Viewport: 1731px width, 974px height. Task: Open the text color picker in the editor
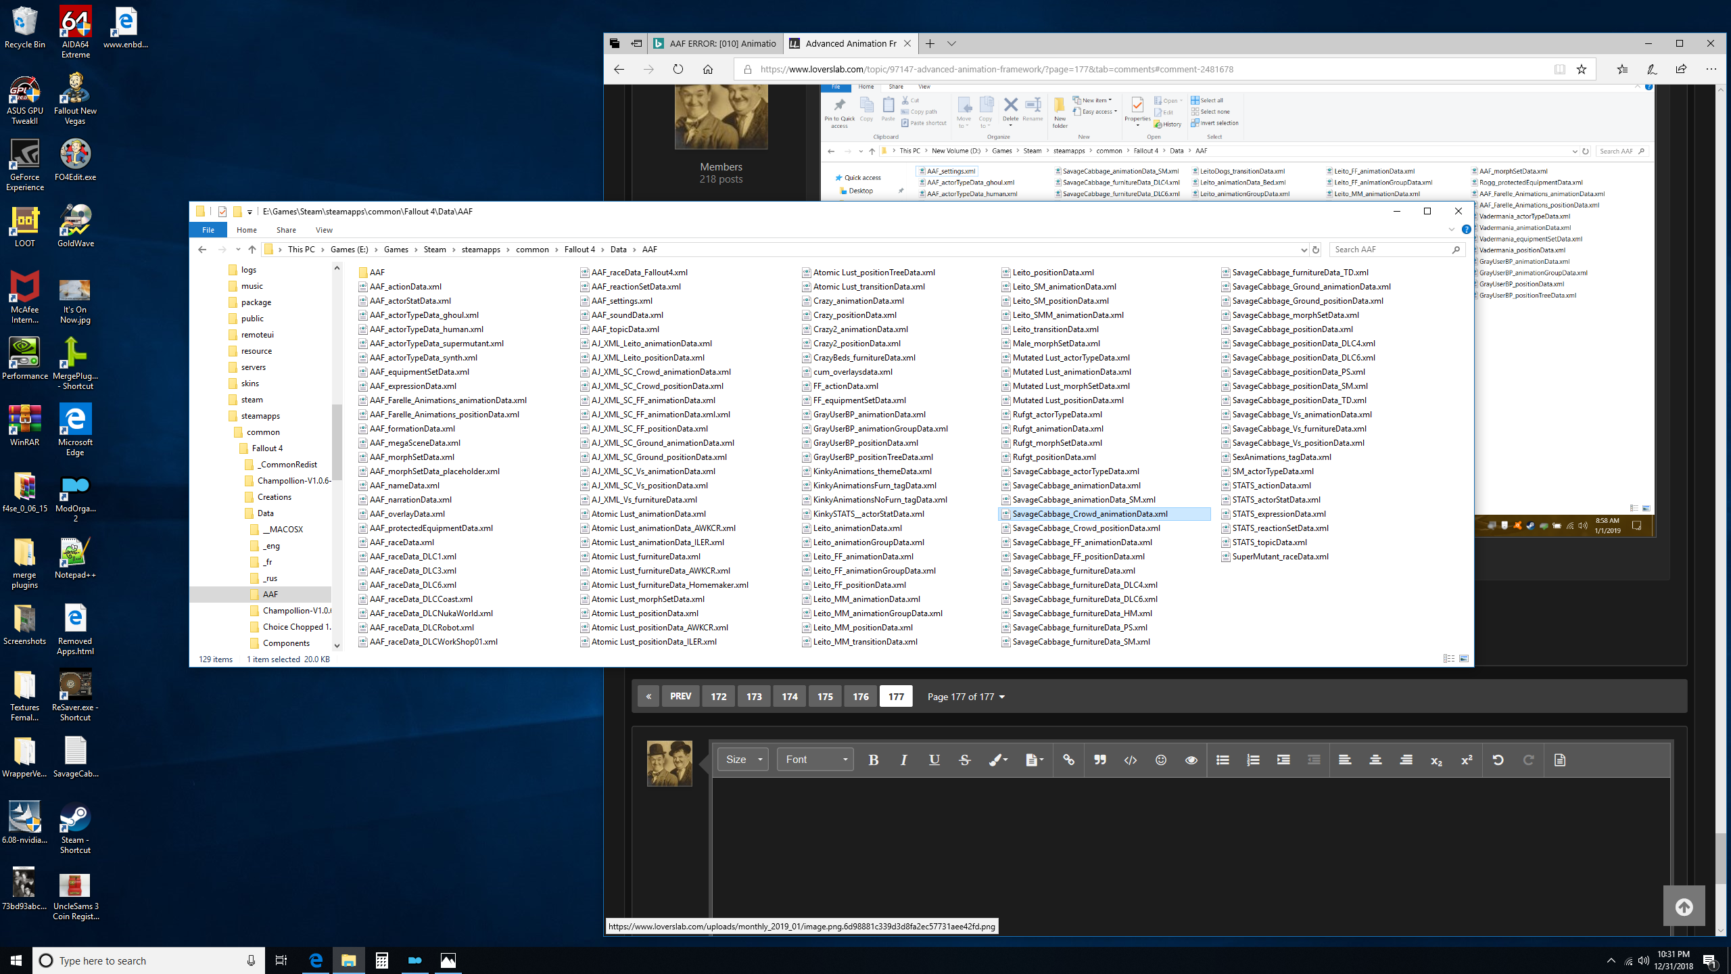[997, 760]
